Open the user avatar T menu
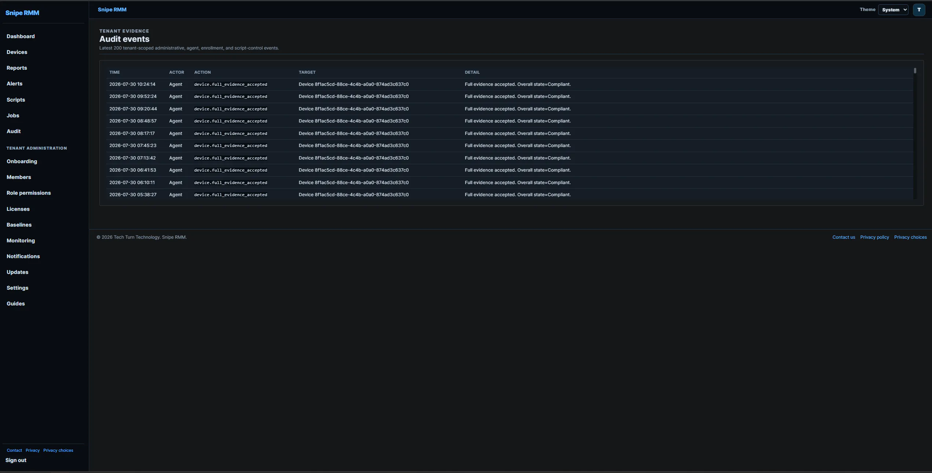 tap(919, 10)
